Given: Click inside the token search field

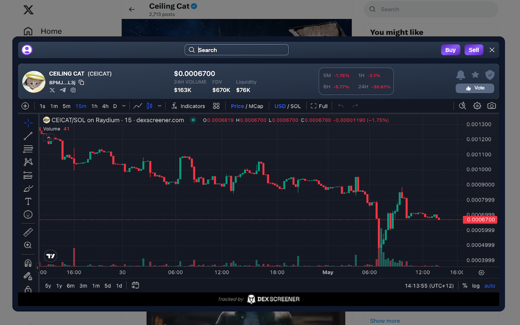Looking at the screenshot, I should pos(237,49).
